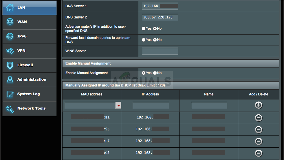
Task: Delete the entry with MAC ending :E7
Action: [259, 141]
